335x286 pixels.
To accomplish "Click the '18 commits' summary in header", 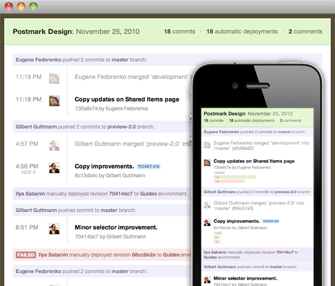I will tap(179, 32).
